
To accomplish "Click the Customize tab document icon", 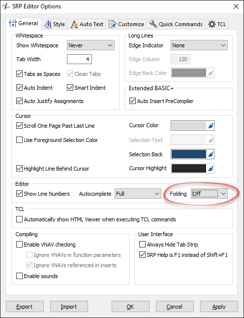I will click(x=112, y=24).
